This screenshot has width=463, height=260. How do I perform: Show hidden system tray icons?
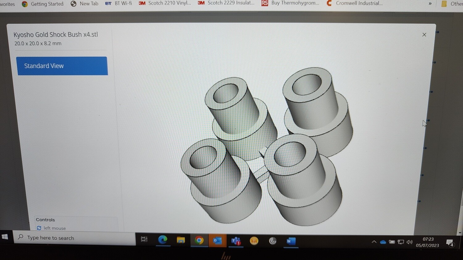374,242
